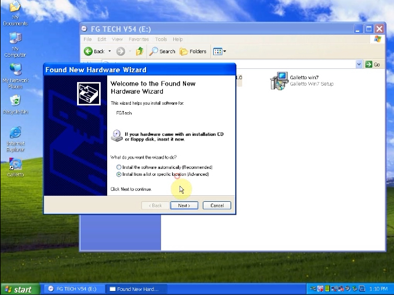Click the green battery tray icon
Screen dimensions: 394x295
tap(327, 289)
